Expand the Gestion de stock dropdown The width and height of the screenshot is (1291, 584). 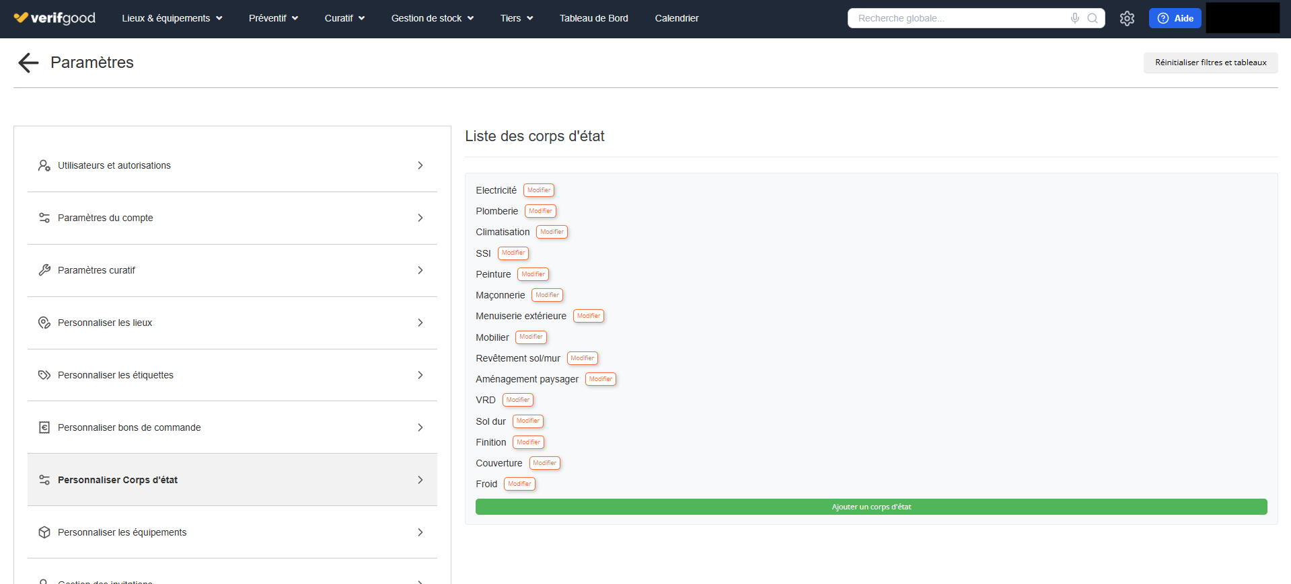point(432,18)
